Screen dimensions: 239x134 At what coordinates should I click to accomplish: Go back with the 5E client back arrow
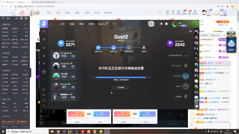[x=51, y=24]
